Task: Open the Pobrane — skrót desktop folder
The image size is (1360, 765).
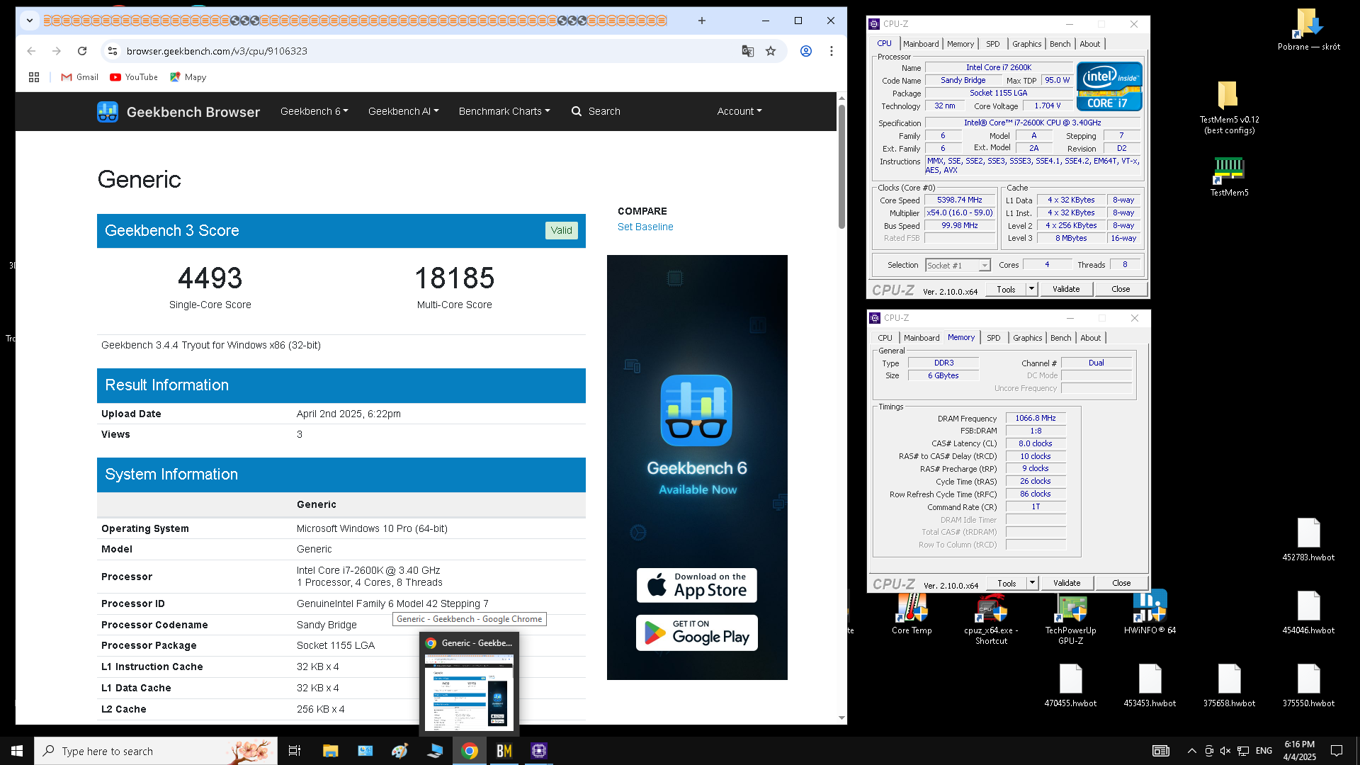Action: point(1308,30)
